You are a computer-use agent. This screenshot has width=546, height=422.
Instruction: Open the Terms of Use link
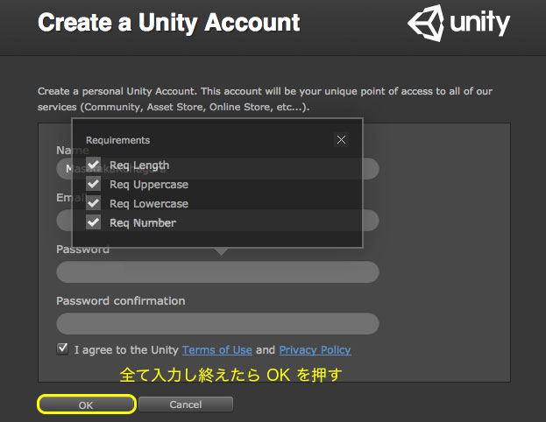(x=217, y=350)
